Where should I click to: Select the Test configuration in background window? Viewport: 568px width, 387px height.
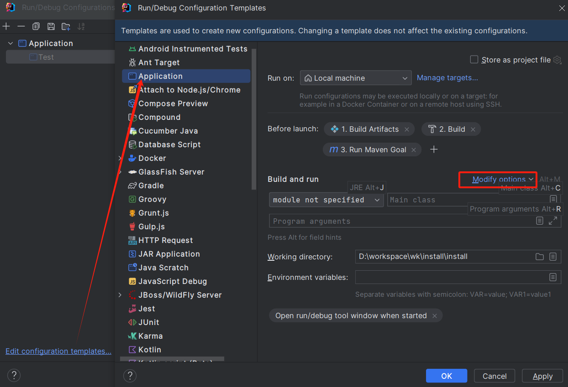click(x=60, y=57)
